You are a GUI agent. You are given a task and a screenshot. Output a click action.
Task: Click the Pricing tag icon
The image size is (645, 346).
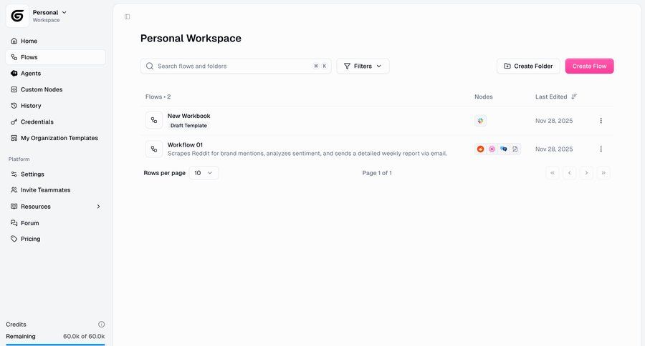pyautogui.click(x=14, y=239)
